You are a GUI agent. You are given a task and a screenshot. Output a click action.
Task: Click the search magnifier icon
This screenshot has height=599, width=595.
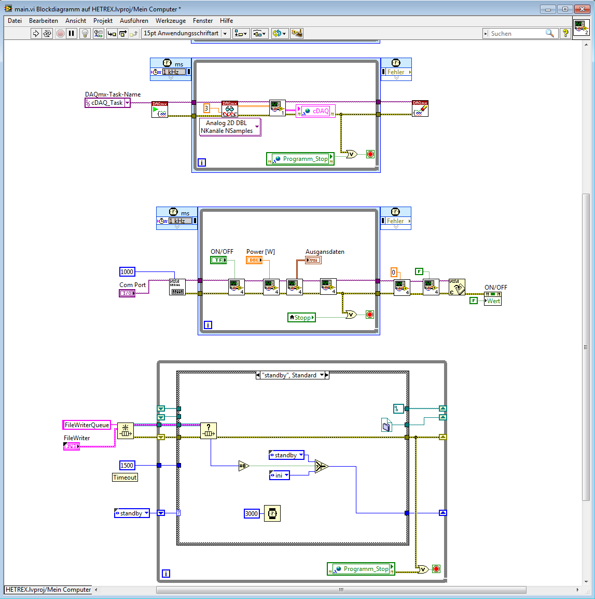(x=549, y=34)
